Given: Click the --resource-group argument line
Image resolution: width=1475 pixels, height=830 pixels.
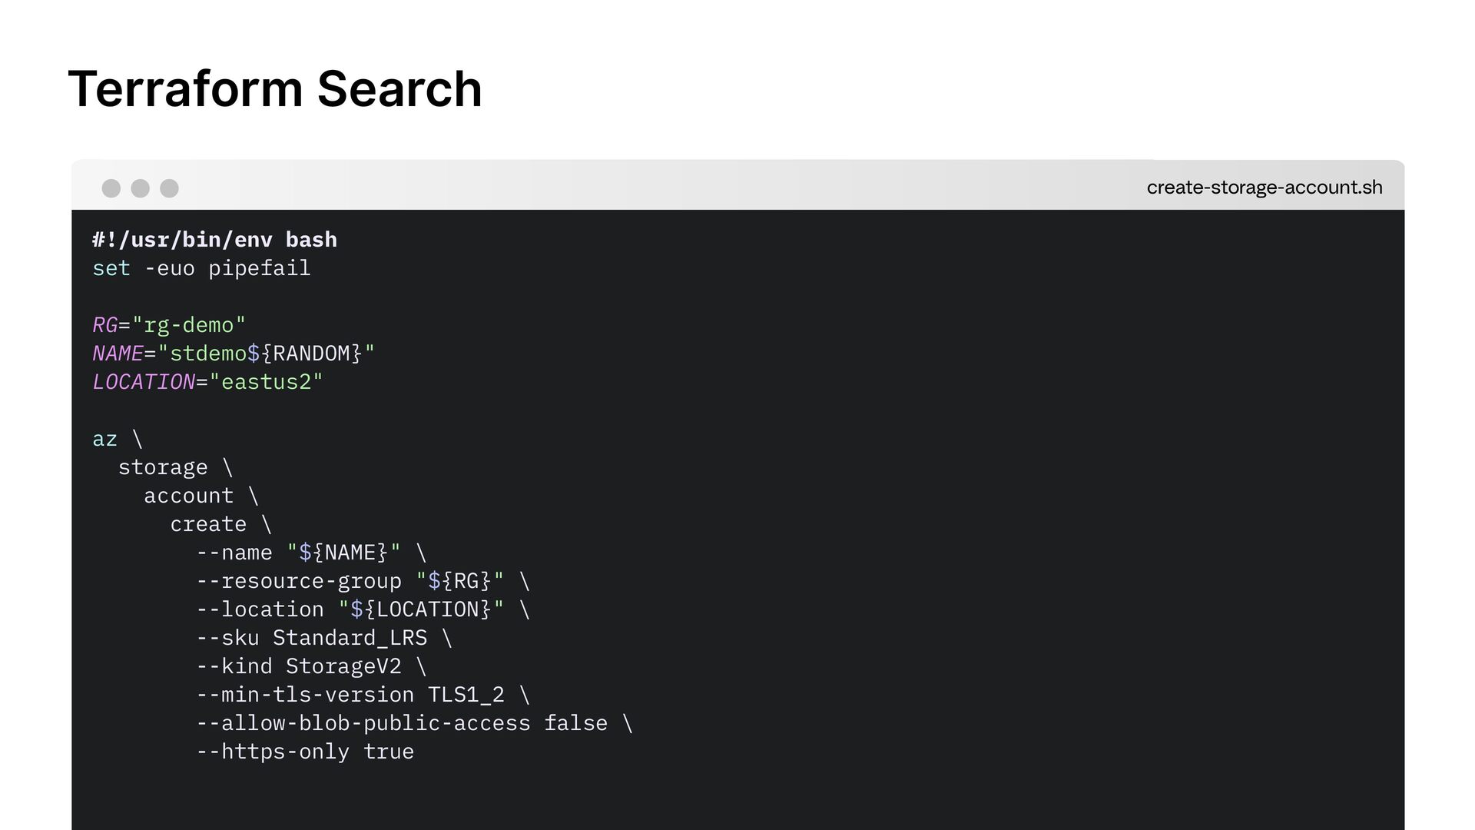Looking at the screenshot, I should click(350, 581).
